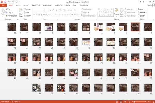This screenshot has height=103, width=155.
Task: Open Clipboard pane dialog launcher
Action: tap(17, 19)
